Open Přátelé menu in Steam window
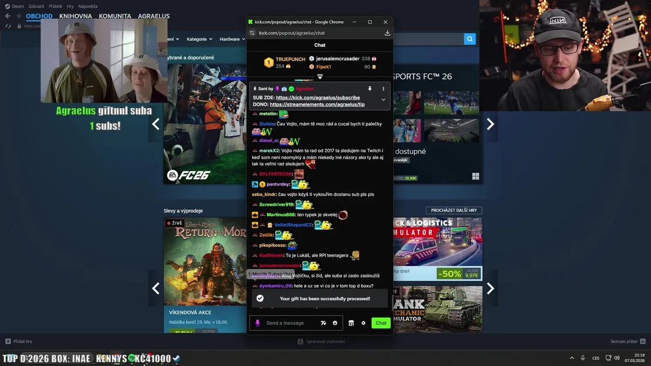 click(x=55, y=6)
